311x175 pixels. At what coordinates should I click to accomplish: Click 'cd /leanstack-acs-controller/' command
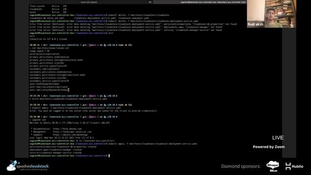pyautogui.click(x=97, y=140)
